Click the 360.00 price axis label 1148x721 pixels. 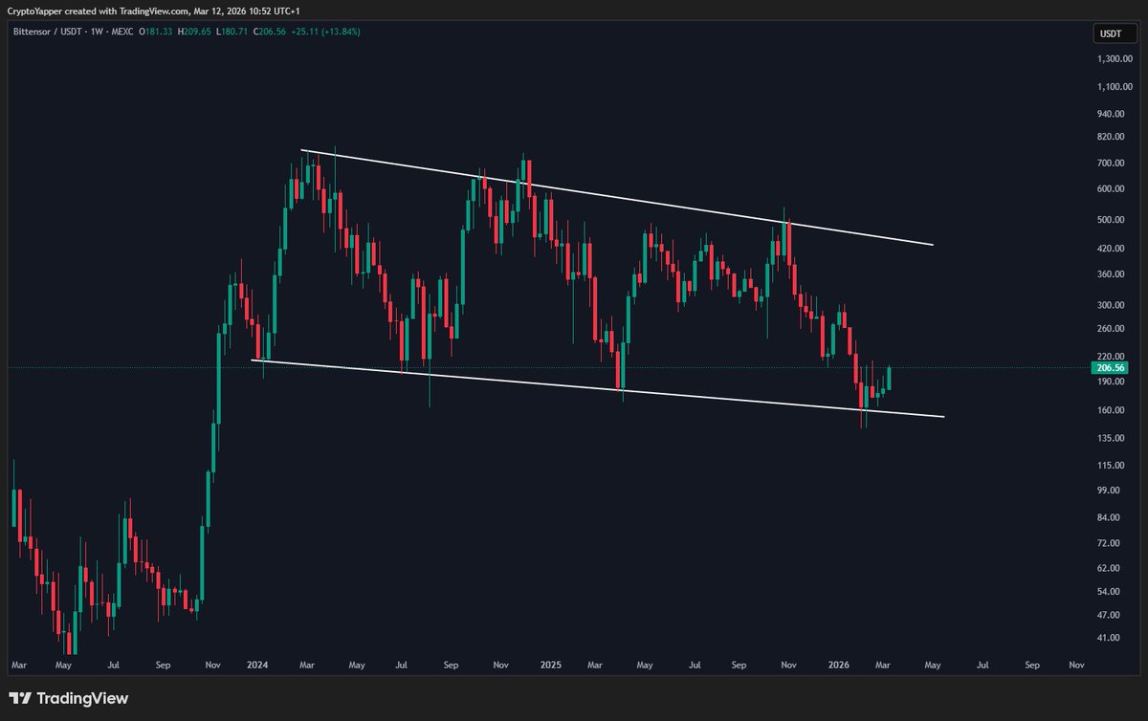coord(1111,274)
